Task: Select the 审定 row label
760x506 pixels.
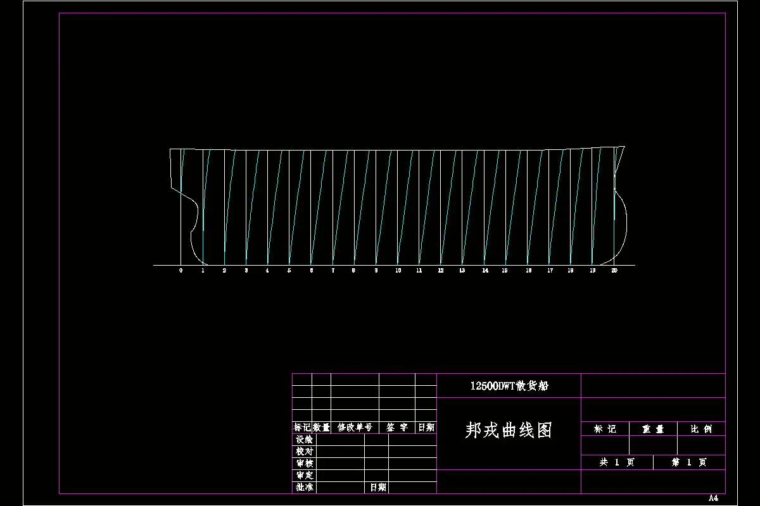Action: (304, 476)
